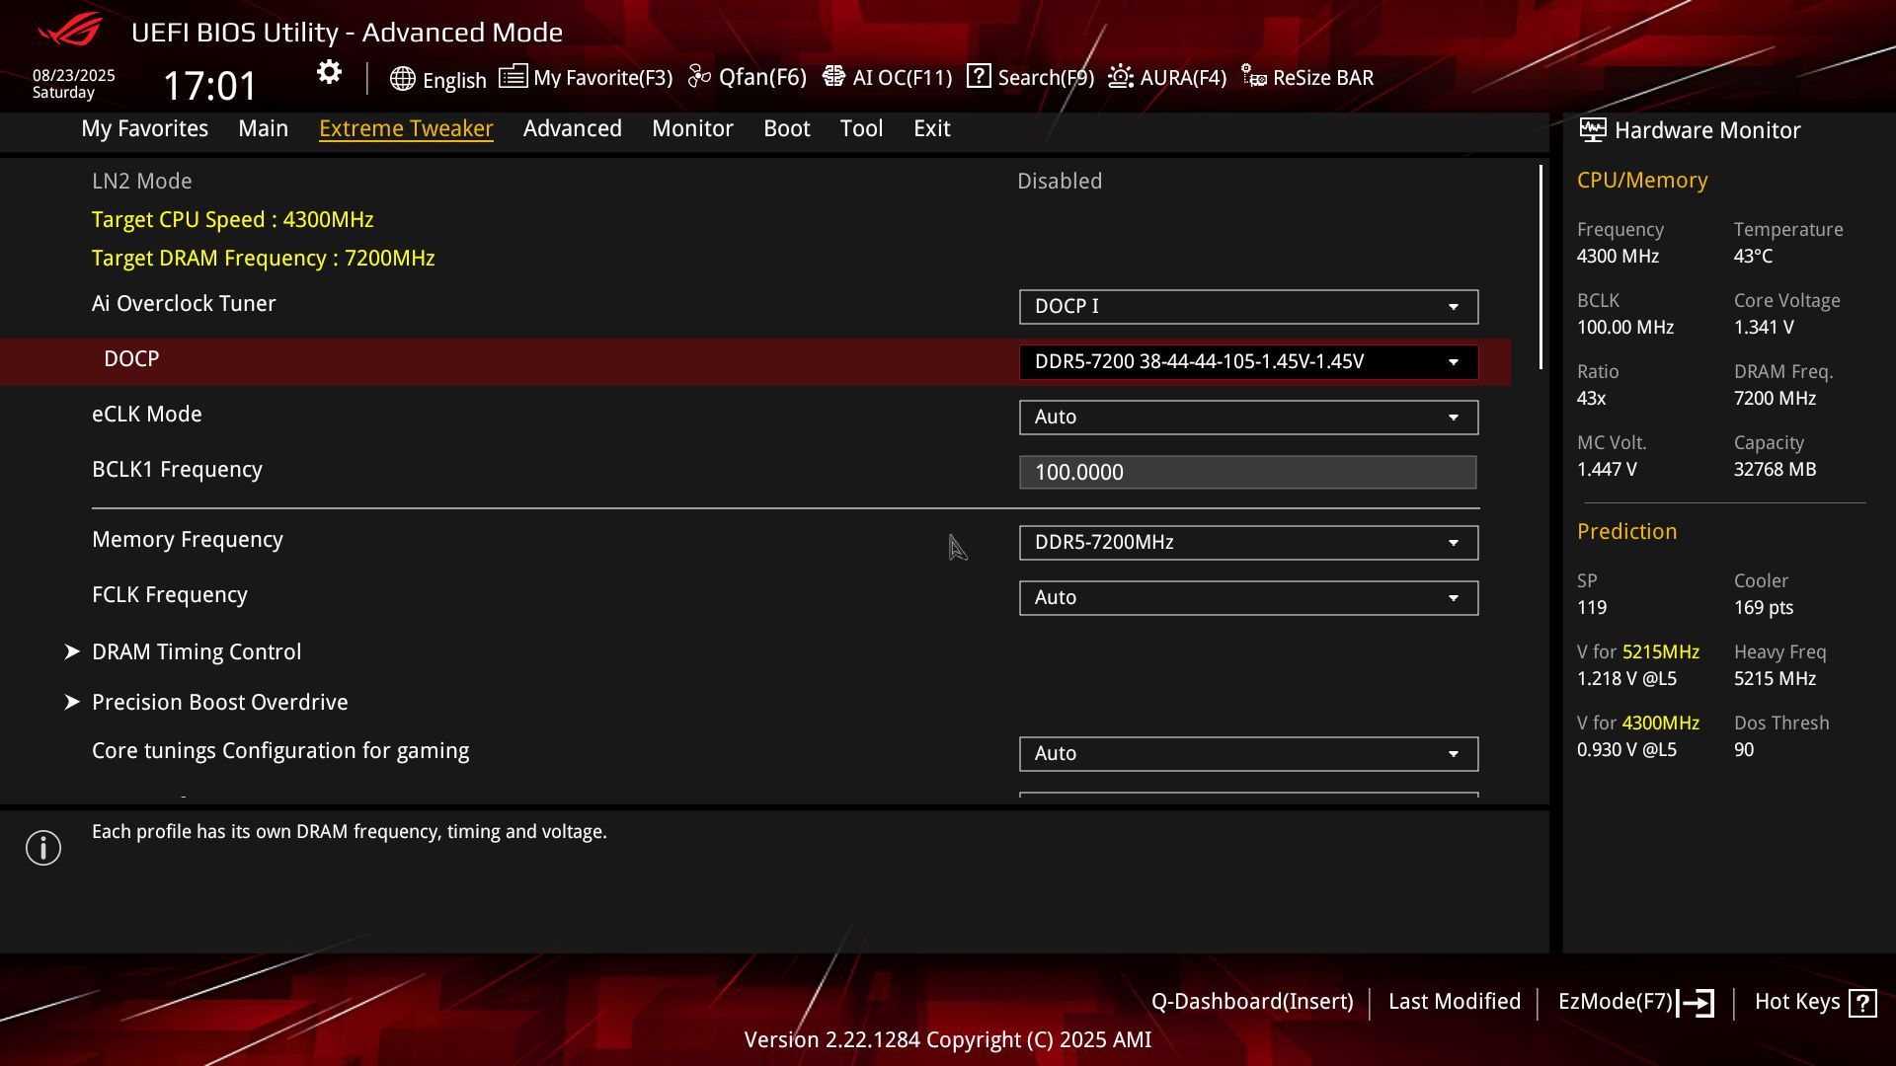The image size is (1896, 1066).
Task: Open the DOCP profile dropdown
Action: pyautogui.click(x=1248, y=361)
